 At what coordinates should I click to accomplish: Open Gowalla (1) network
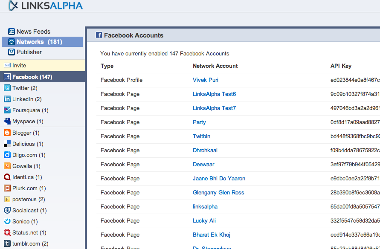point(26,166)
